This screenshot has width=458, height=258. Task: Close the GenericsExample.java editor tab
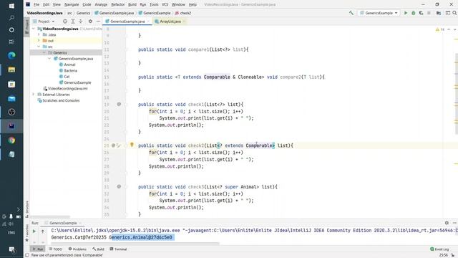148,21
